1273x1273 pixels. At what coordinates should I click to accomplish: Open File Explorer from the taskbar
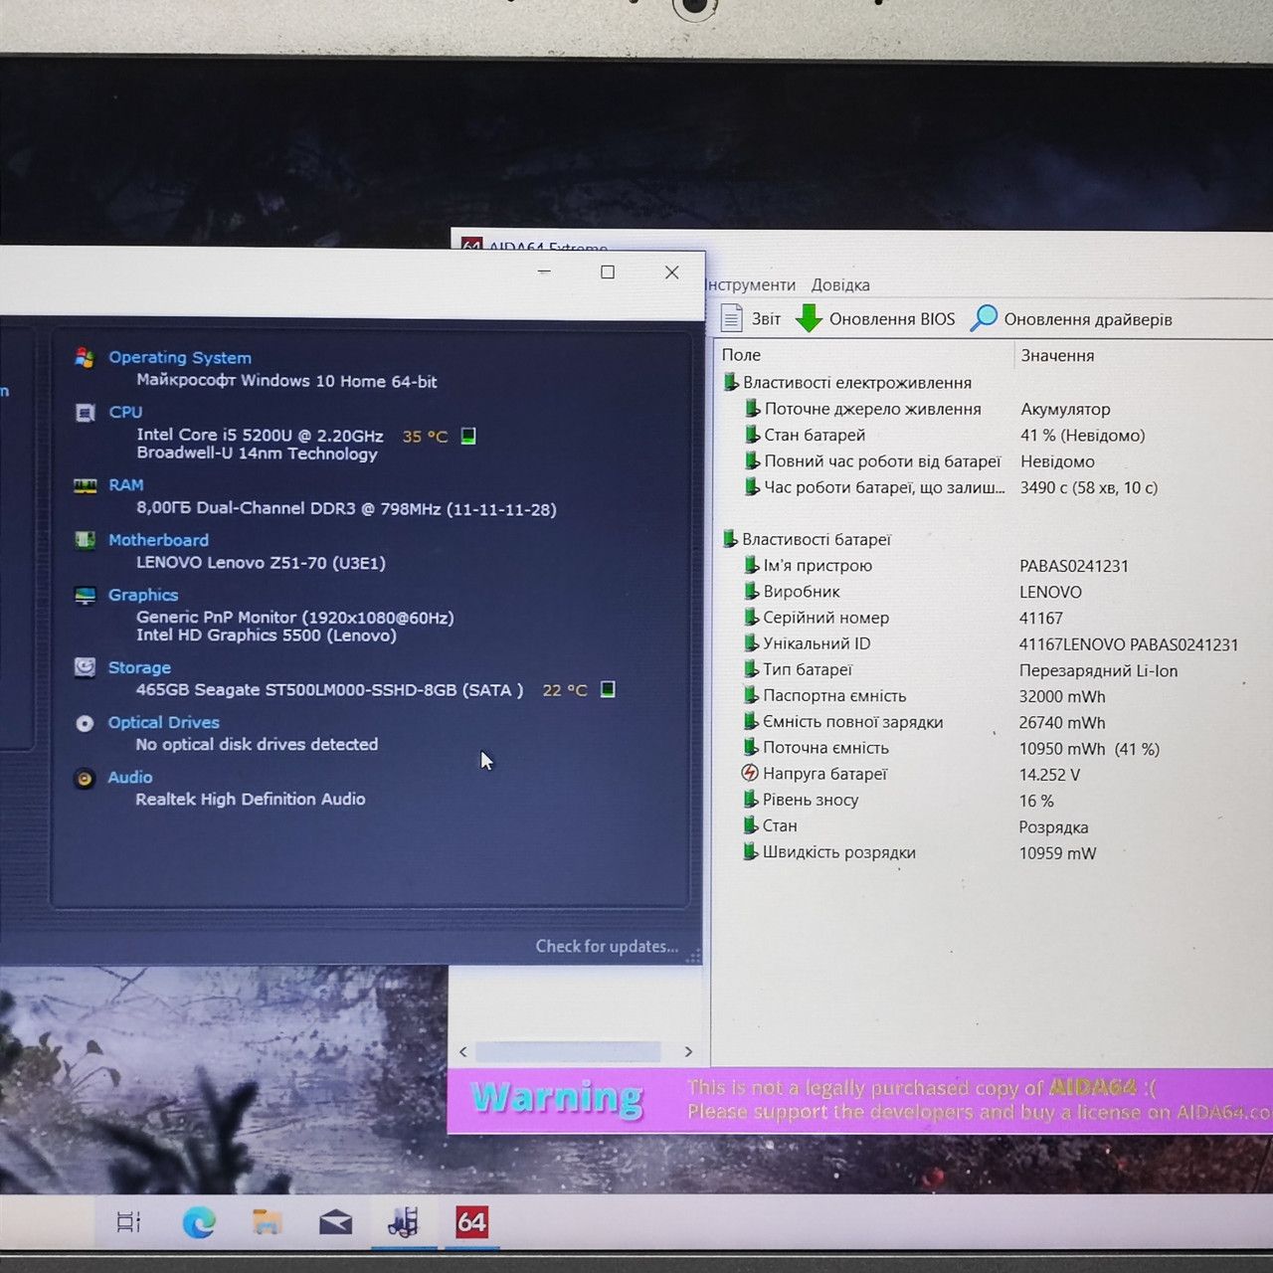click(x=267, y=1221)
